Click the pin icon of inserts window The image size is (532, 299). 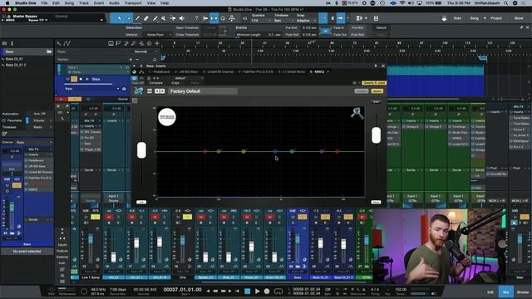(376, 66)
